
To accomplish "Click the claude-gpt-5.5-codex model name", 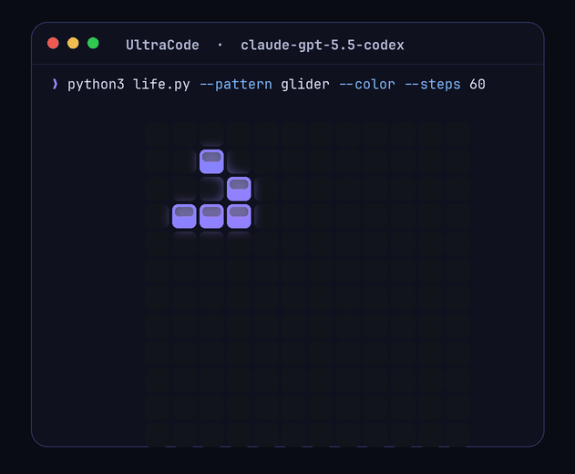I will (323, 46).
